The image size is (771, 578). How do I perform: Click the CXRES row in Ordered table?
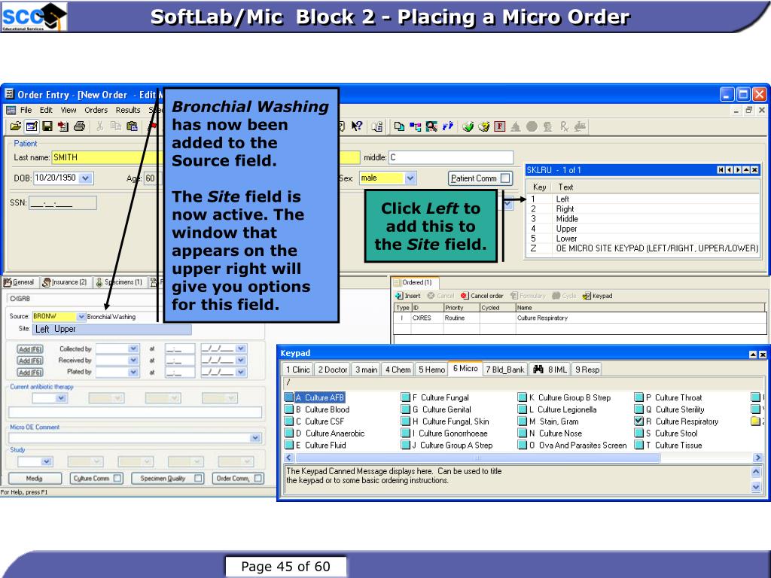581,318
